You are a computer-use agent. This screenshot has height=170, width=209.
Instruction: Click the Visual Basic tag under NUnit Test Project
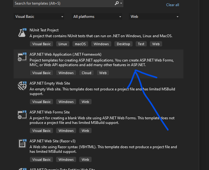(41, 44)
